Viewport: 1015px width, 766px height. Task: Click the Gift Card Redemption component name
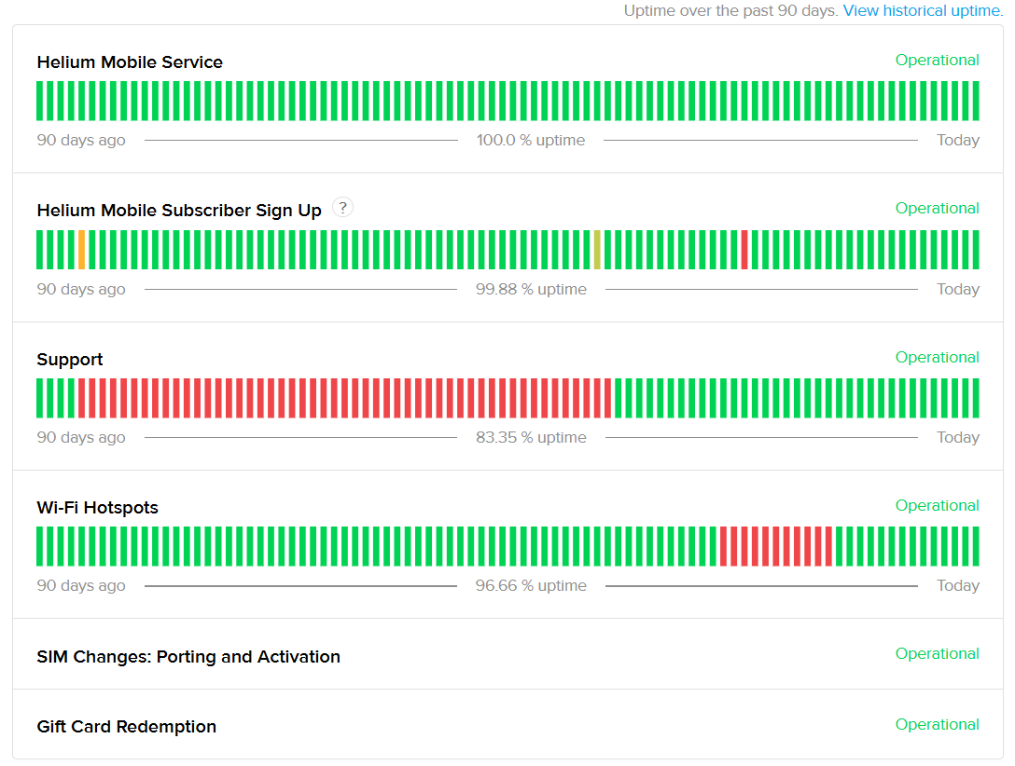coord(126,727)
